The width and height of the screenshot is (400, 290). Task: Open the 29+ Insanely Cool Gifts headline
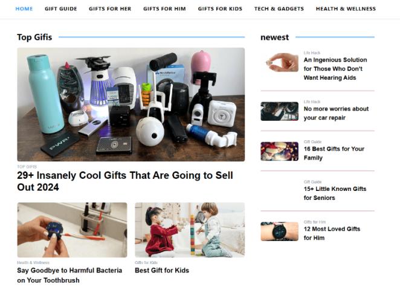125,181
